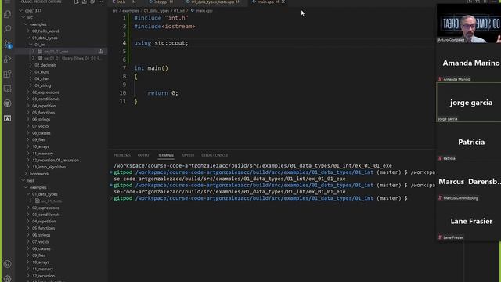This screenshot has width=501, height=282.
Task: Click the build icon on the ex_01_01_exe row
Action: 101,51
